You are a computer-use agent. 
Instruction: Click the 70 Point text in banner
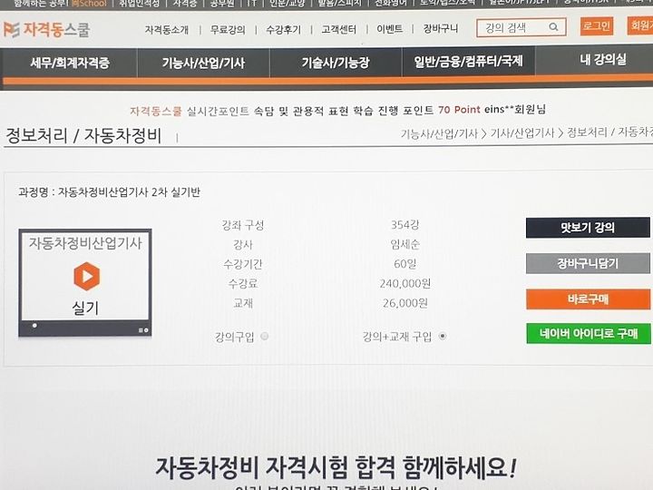pos(459,110)
